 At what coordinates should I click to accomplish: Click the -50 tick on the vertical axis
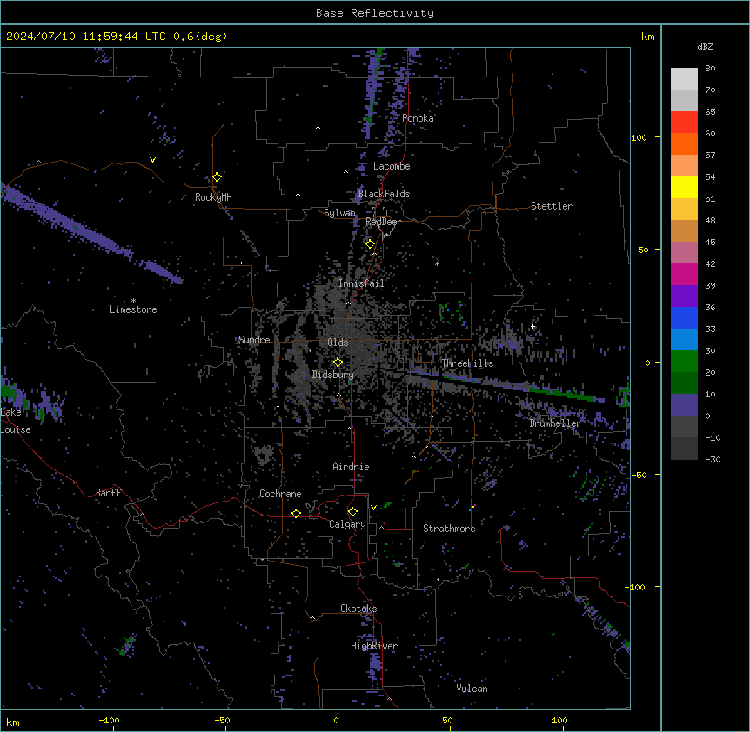[639, 475]
